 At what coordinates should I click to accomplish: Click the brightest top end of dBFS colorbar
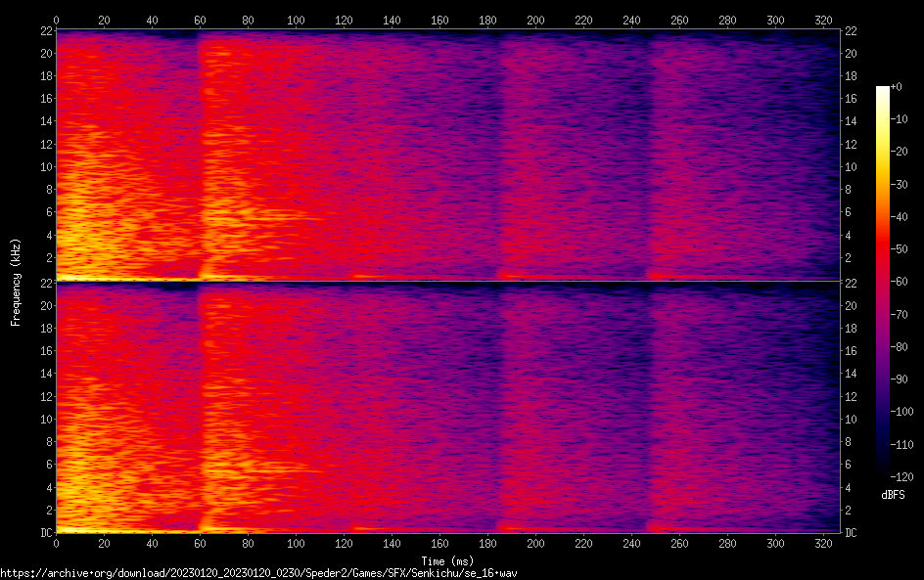point(883,89)
